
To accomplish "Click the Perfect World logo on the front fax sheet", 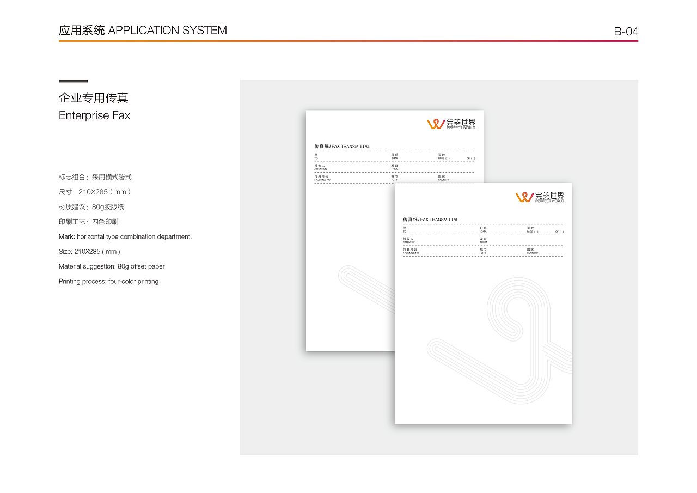I will [540, 197].
